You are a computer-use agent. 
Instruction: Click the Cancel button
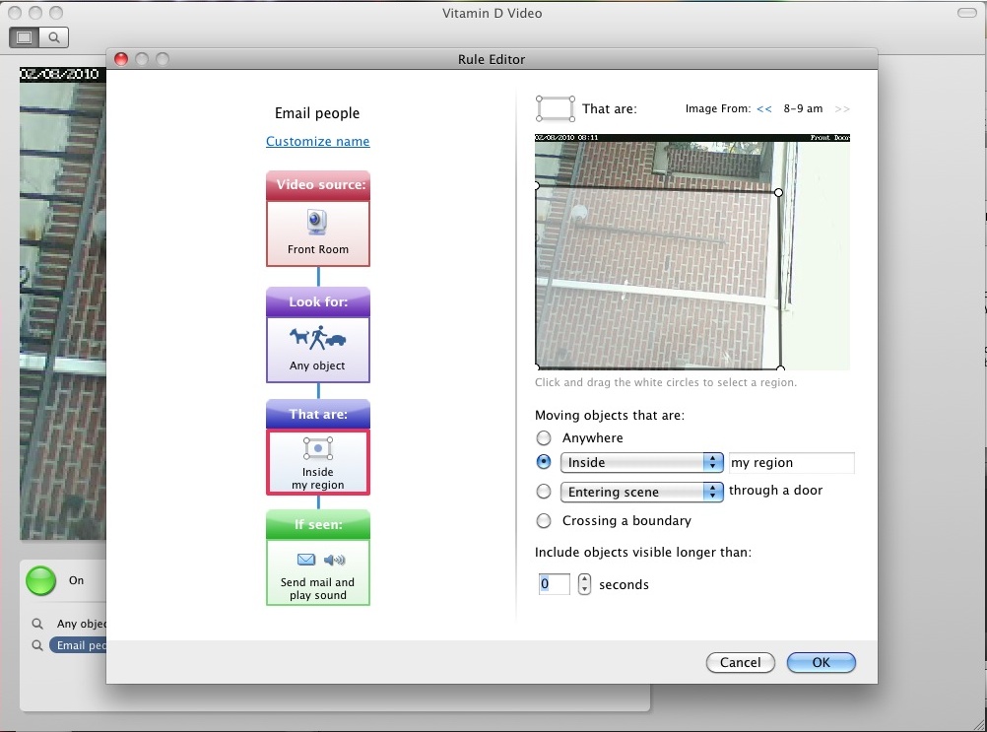tap(740, 663)
